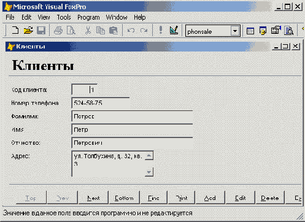Maximize the Microsoft Visual FoxPro window
305x222 pixels.
point(287,7)
